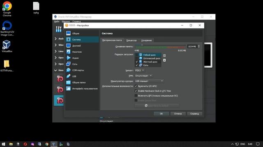Click the tray network icon
The width and height of the screenshot is (263, 147).
(x=237, y=144)
